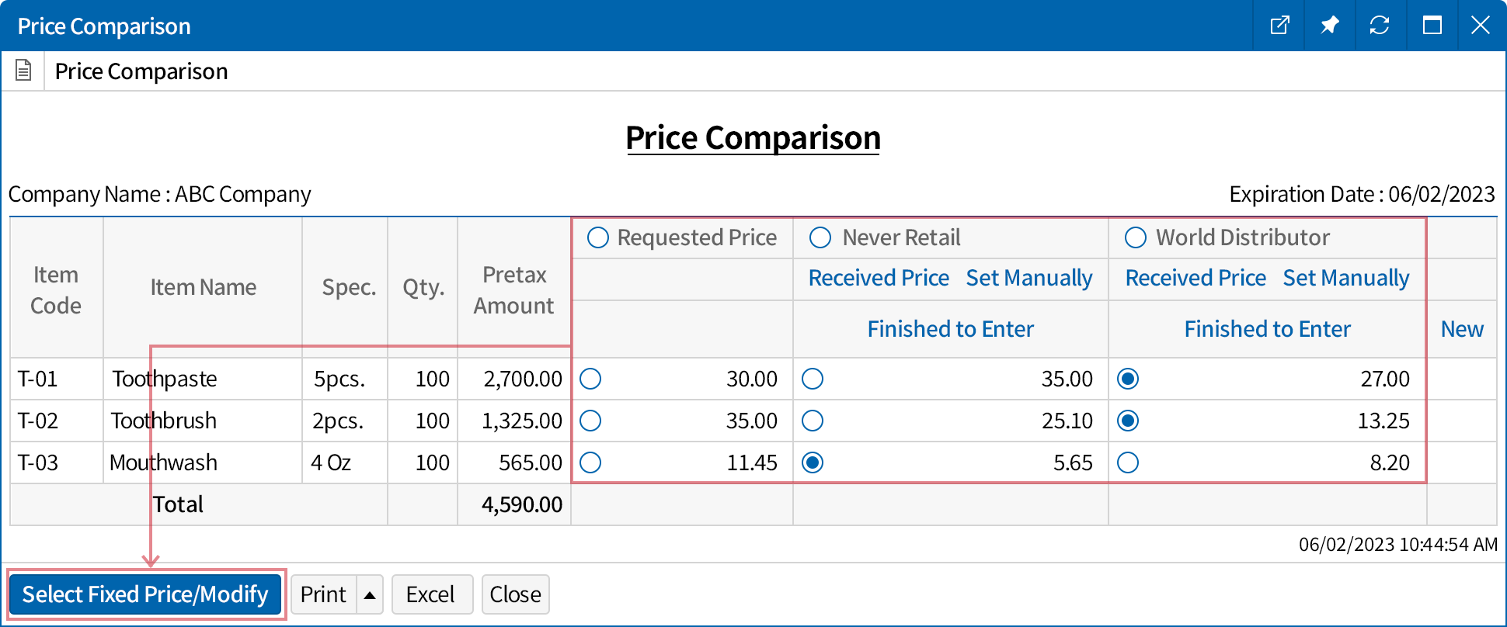Viewport: 1507px width, 627px height.
Task: Open the window in a new popup
Action: coord(1279,26)
